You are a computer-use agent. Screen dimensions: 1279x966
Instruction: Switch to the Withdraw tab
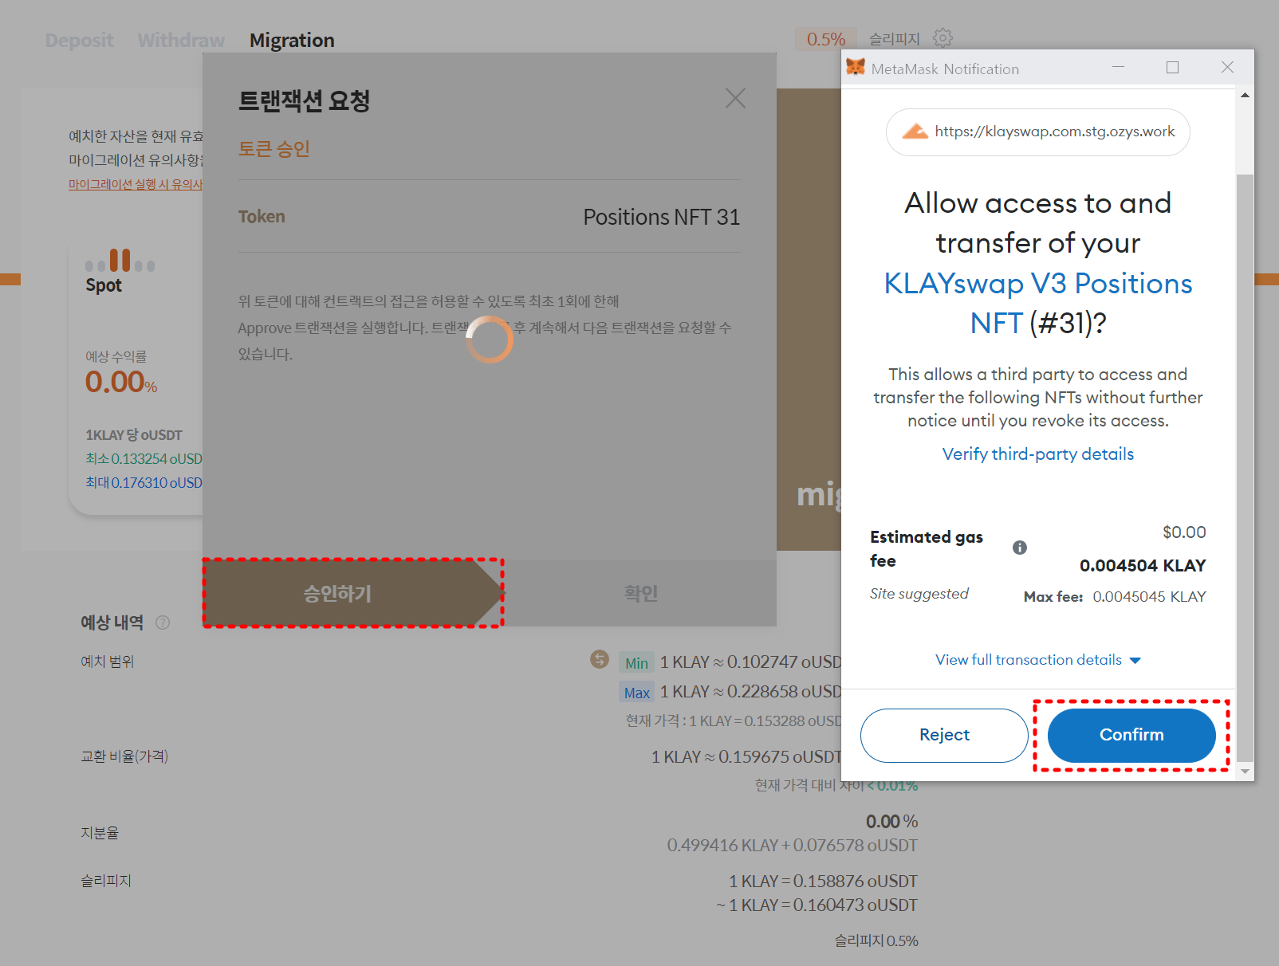(x=181, y=40)
